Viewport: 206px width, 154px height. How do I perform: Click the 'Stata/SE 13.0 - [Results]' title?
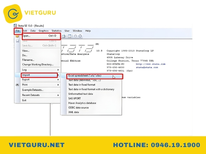coord(31,26)
